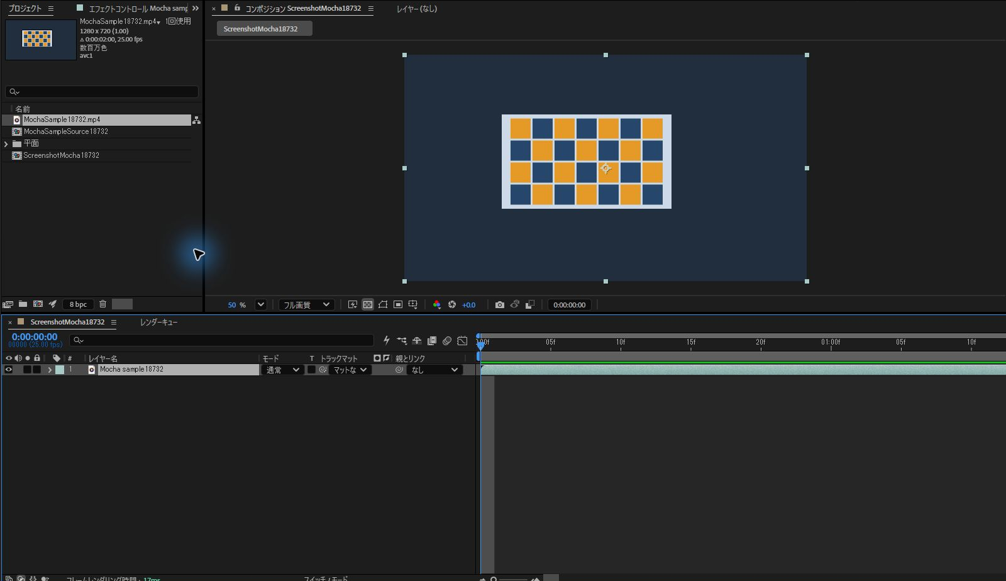Take a snapshot with the camera icon
This screenshot has width=1006, height=581.
(x=500, y=305)
